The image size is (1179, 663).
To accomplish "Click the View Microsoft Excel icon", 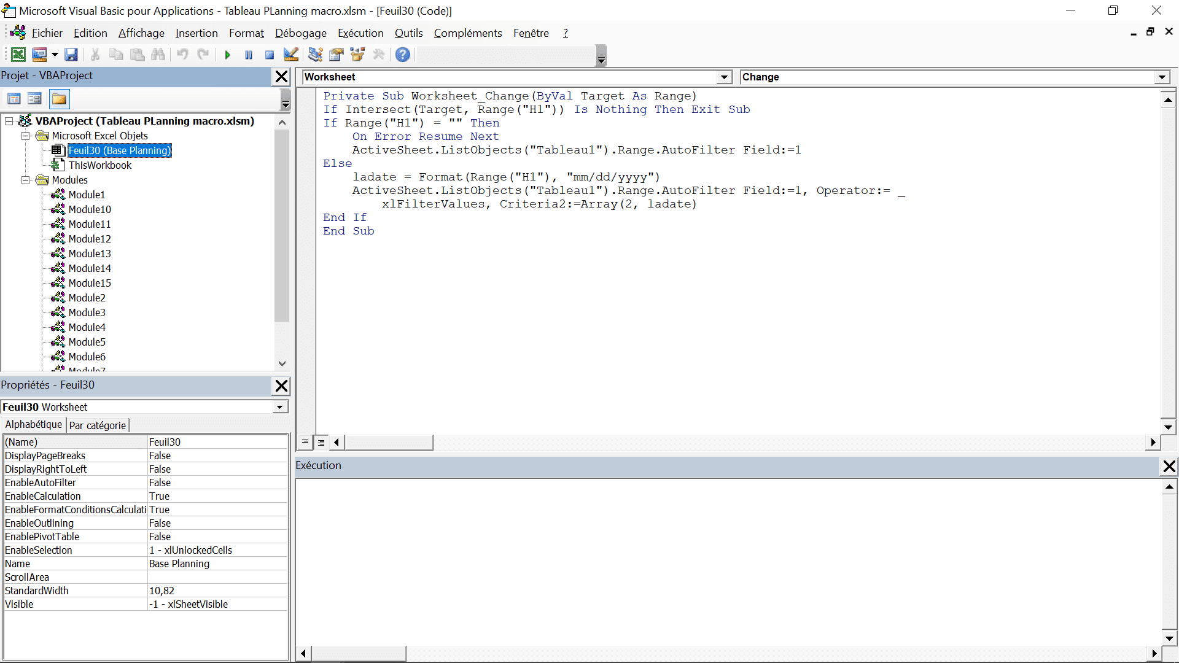I will pyautogui.click(x=18, y=55).
